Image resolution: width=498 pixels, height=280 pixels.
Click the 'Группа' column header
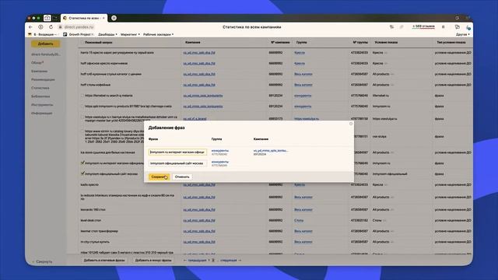301,42
